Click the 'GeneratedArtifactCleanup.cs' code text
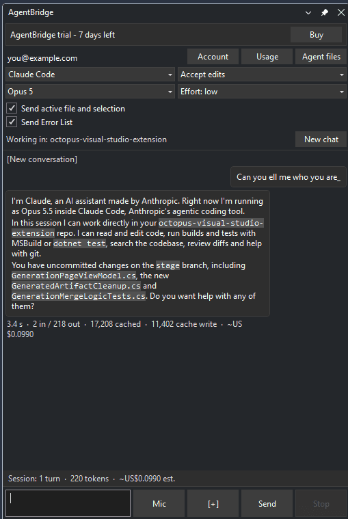Screen dimensions: 348x519 (76, 286)
